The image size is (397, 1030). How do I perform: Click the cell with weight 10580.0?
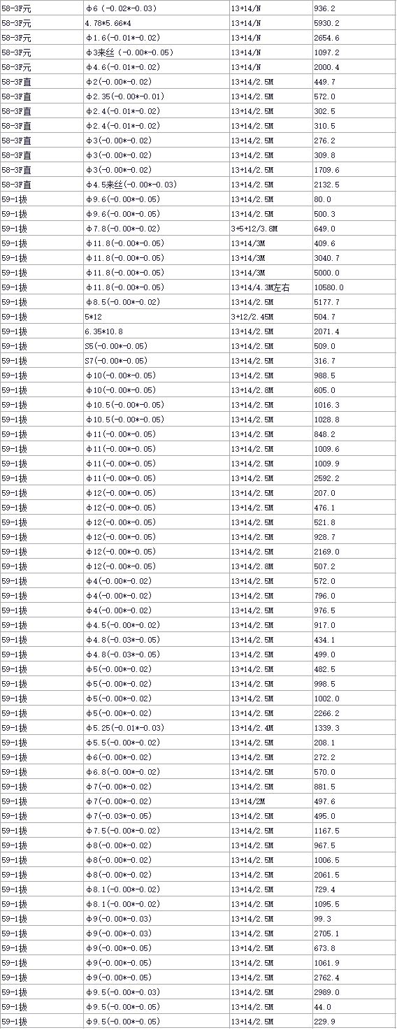click(x=354, y=287)
